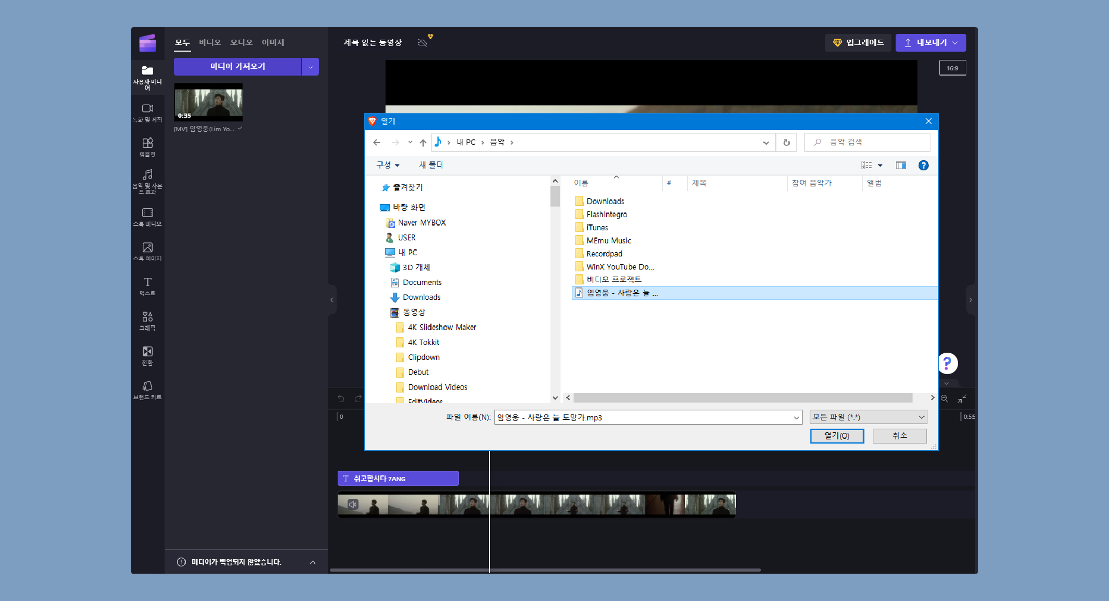1109x601 pixels.
Task: Select the Recordpad folder in file list
Action: click(x=603, y=254)
